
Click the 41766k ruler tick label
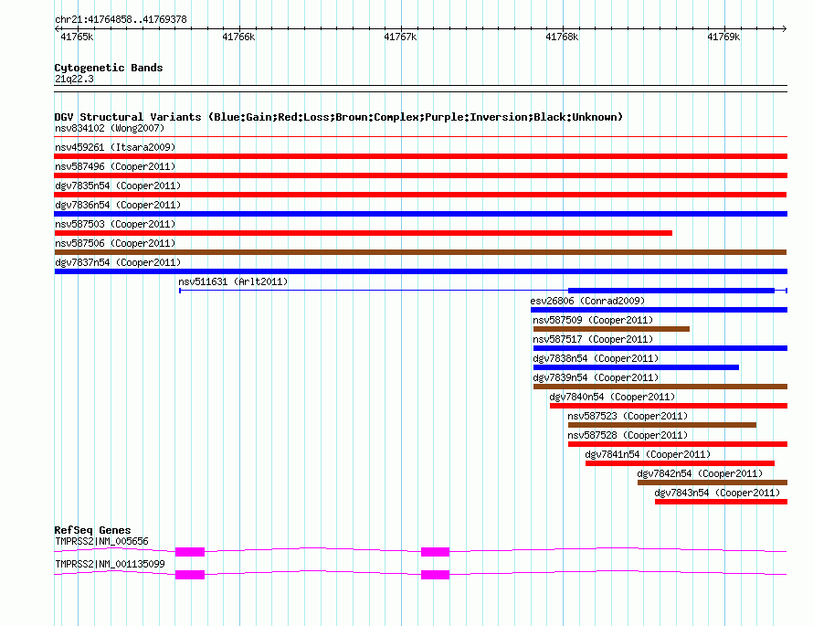click(x=238, y=37)
